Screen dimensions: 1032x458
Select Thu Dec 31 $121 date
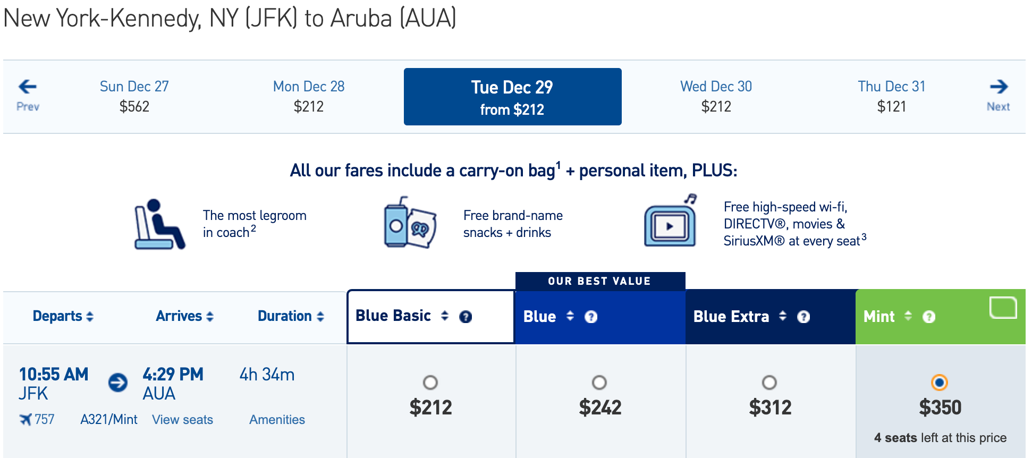point(891,96)
